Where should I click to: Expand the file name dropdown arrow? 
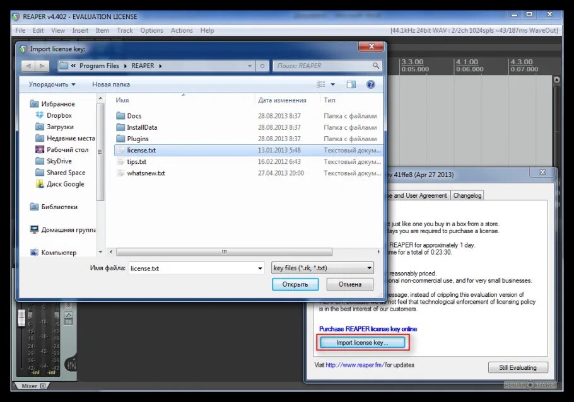[260, 268]
